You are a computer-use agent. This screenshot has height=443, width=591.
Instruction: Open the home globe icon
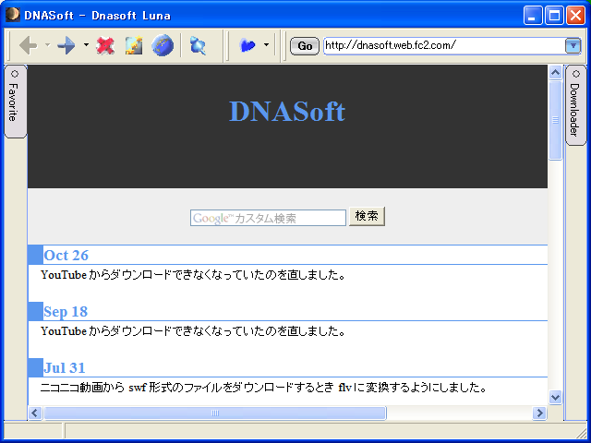pyautogui.click(x=163, y=45)
